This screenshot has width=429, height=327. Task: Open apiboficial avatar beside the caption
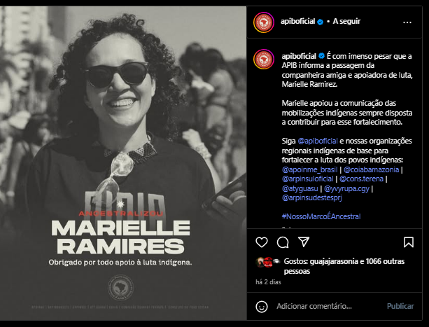click(x=264, y=59)
